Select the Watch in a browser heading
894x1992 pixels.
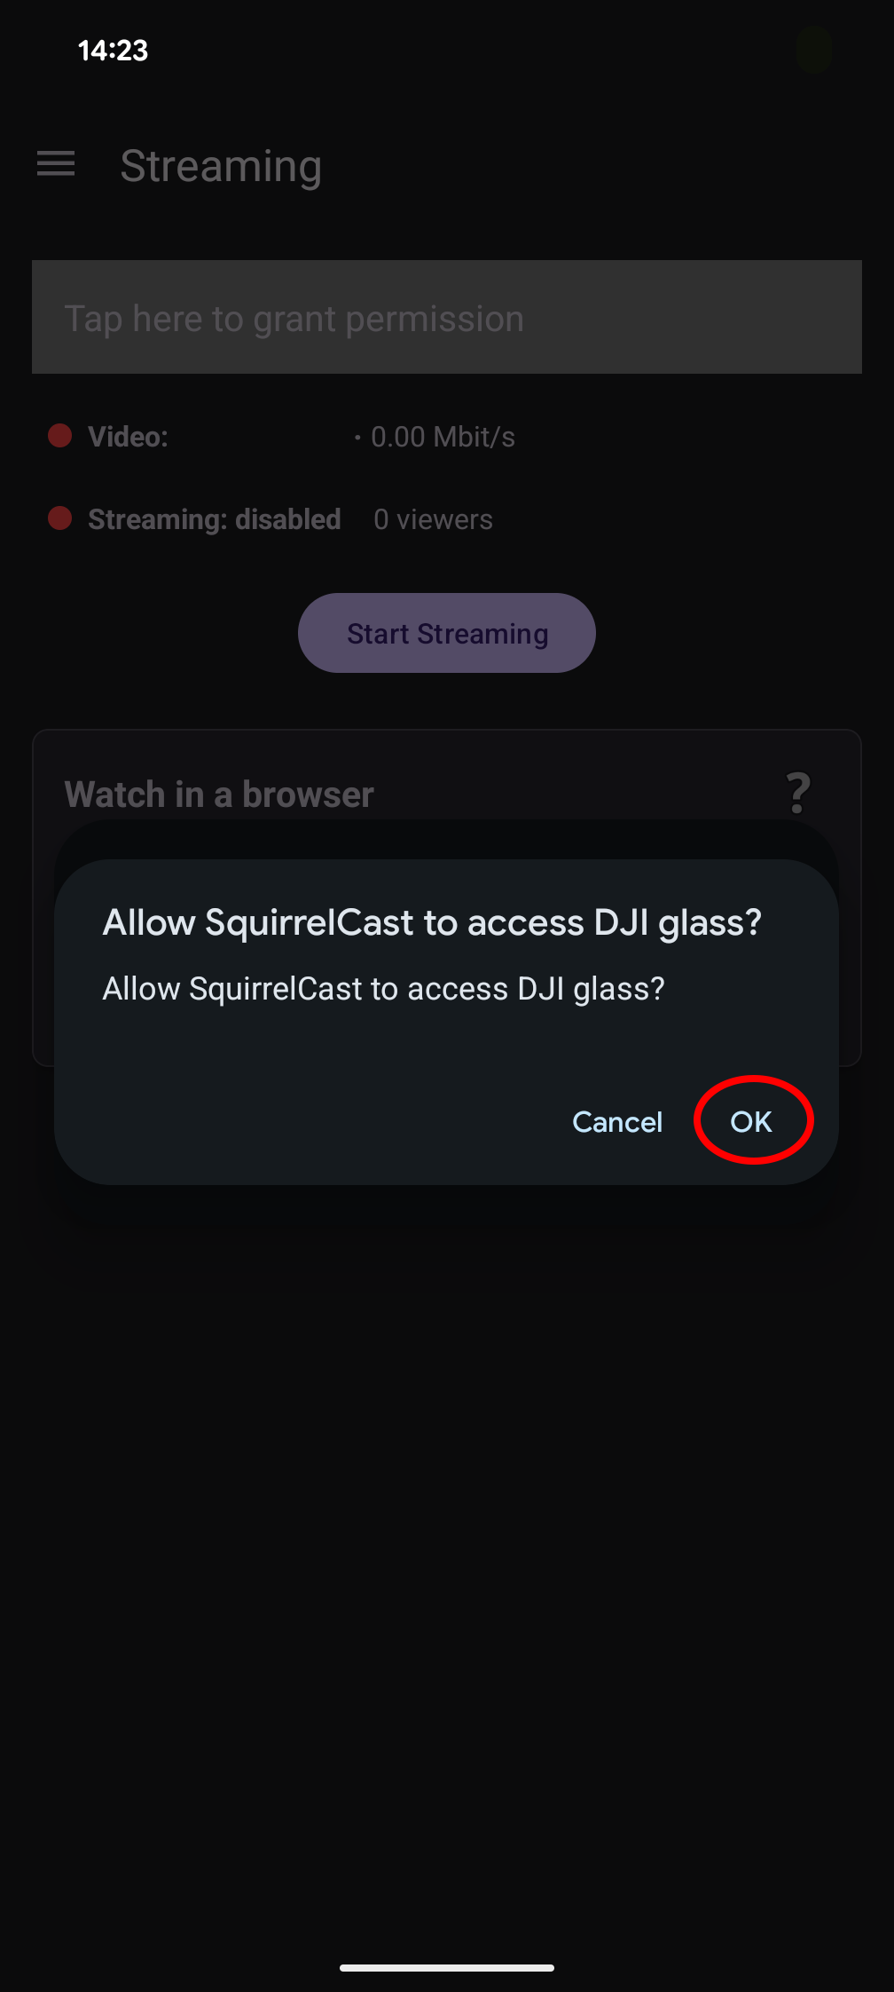tap(219, 794)
